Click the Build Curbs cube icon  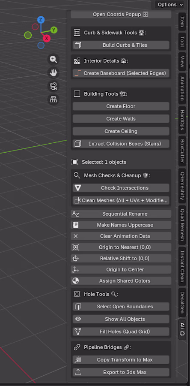coord(78,45)
